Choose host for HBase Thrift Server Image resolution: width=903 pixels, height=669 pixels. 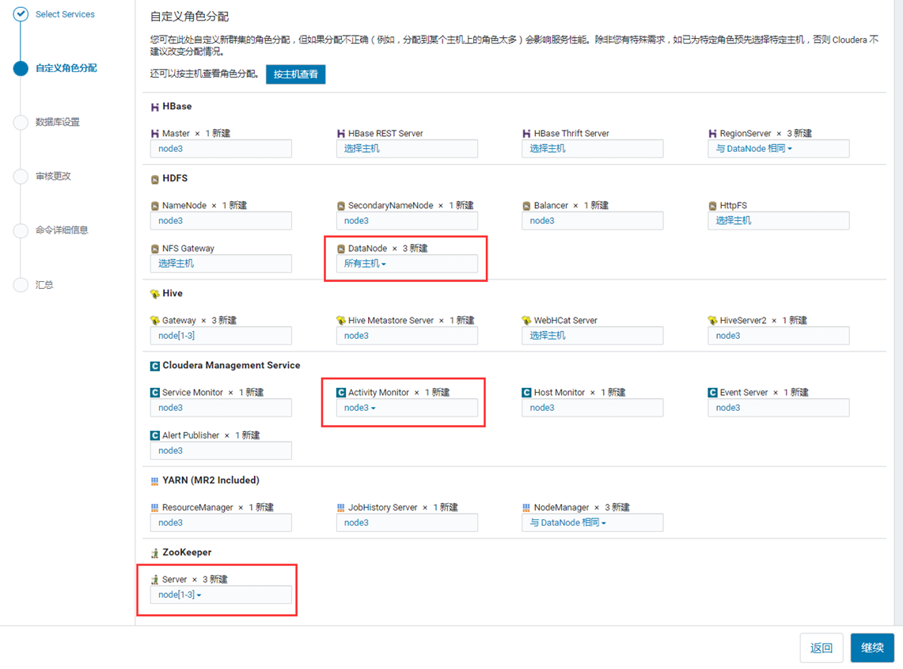(x=592, y=149)
